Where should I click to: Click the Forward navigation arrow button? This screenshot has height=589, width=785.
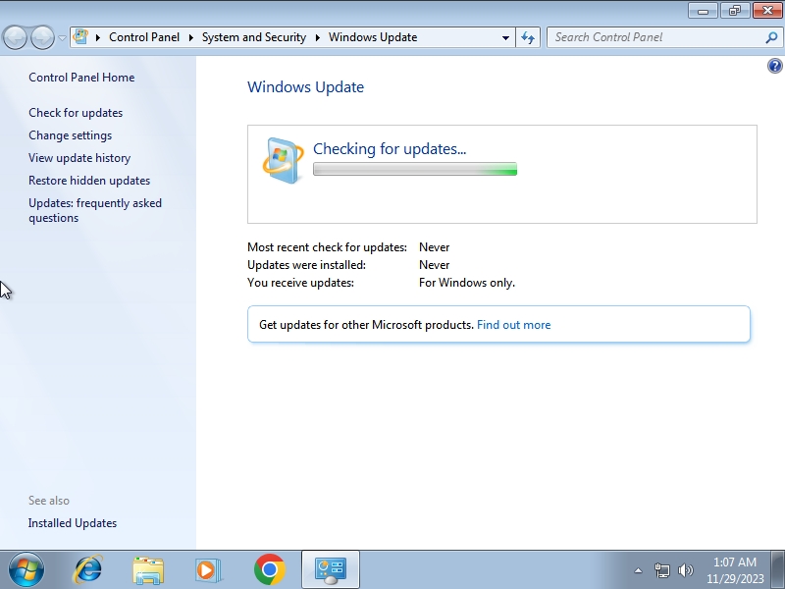click(x=42, y=37)
